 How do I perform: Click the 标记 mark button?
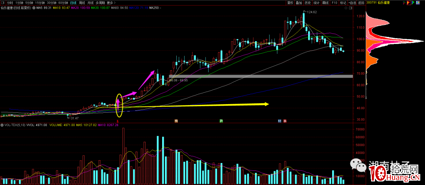click(343, 3)
